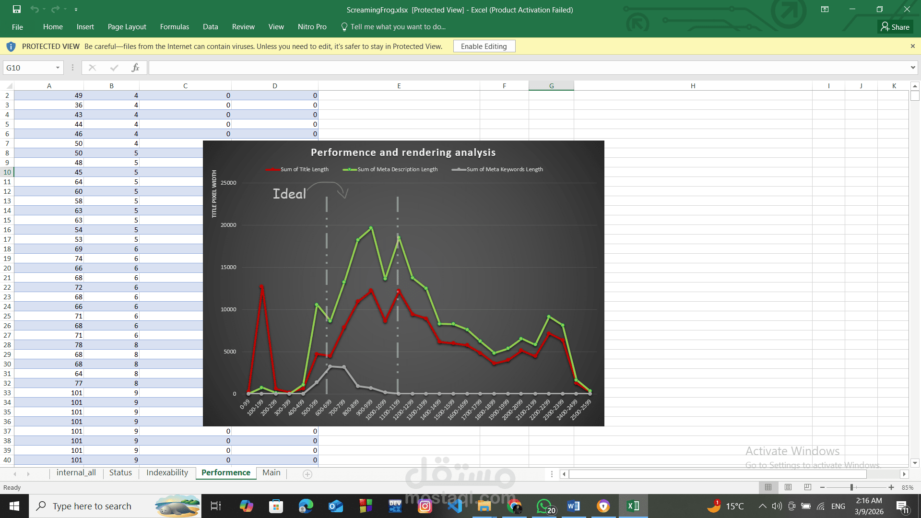Open Ribbon Display Options icon
Viewport: 921px width, 518px height.
(825, 9)
